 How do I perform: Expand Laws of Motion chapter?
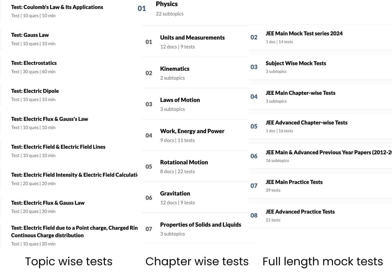click(x=180, y=100)
